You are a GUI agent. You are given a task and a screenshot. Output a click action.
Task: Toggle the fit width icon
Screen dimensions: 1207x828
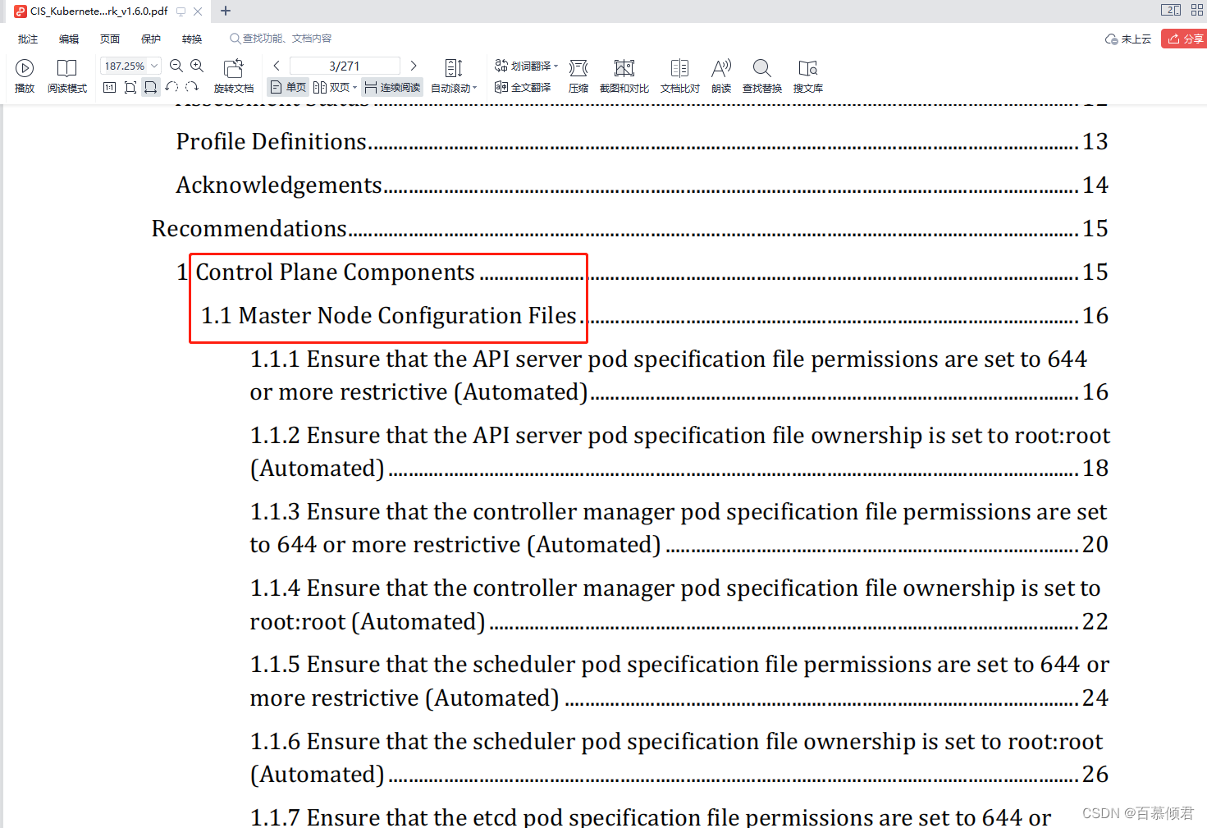point(150,87)
